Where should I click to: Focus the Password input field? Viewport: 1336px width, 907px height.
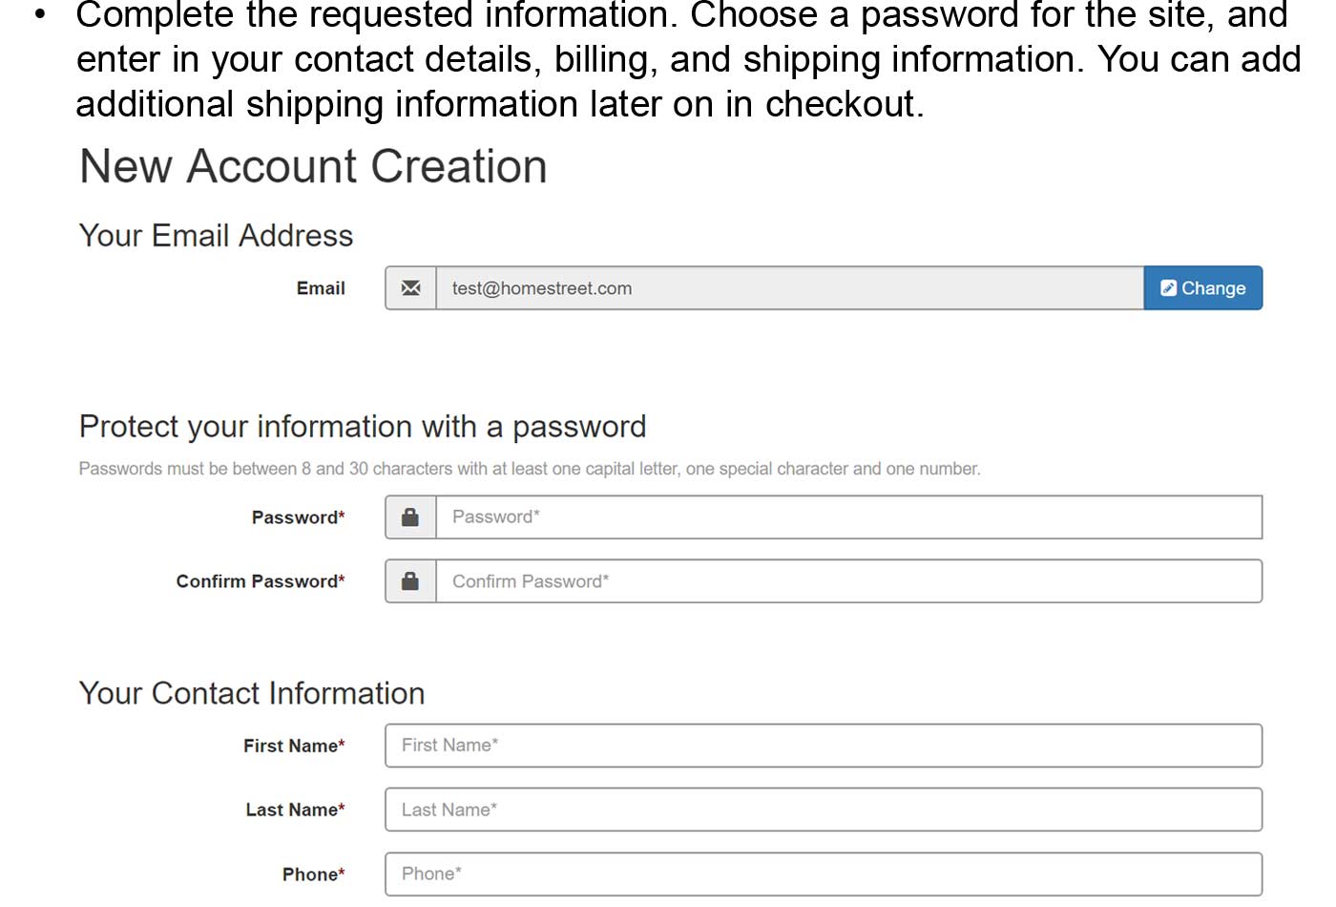pos(847,517)
